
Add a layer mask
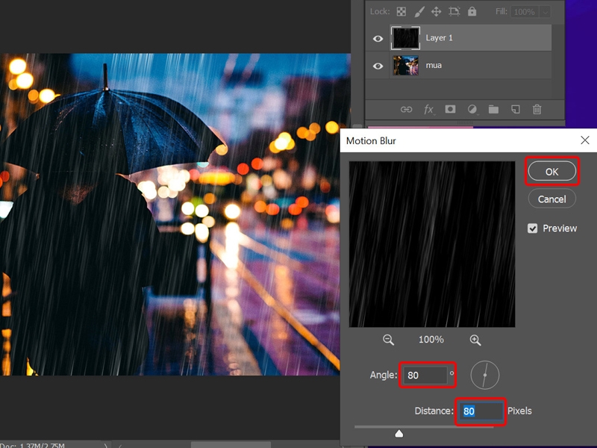450,109
